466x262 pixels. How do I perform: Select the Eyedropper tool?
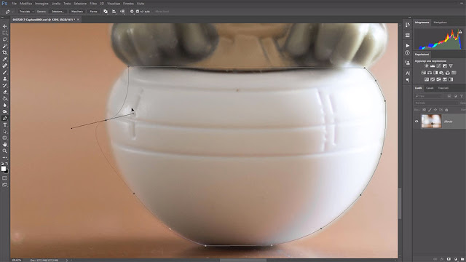[x=4, y=59]
